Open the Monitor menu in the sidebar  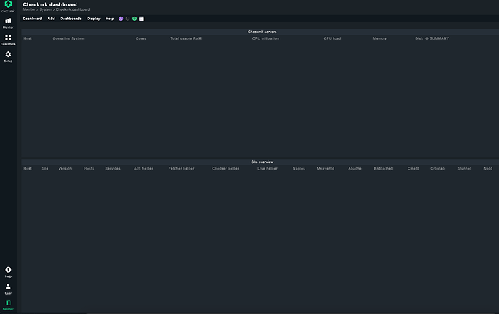(8, 22)
